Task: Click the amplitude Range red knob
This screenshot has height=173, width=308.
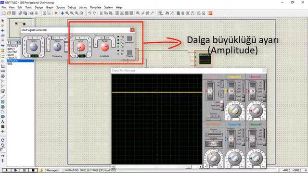Action: pos(104,47)
